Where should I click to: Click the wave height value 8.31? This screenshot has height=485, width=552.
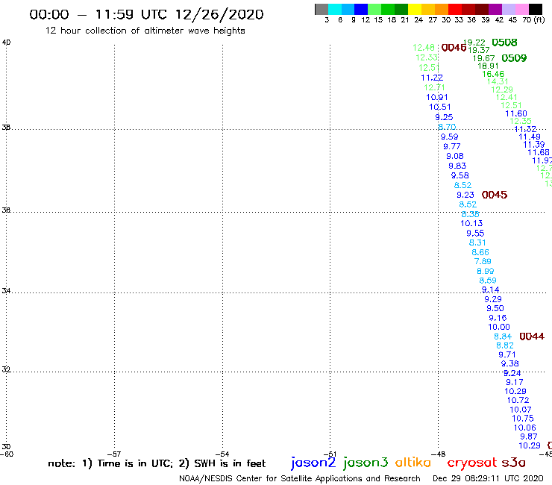pyautogui.click(x=477, y=242)
